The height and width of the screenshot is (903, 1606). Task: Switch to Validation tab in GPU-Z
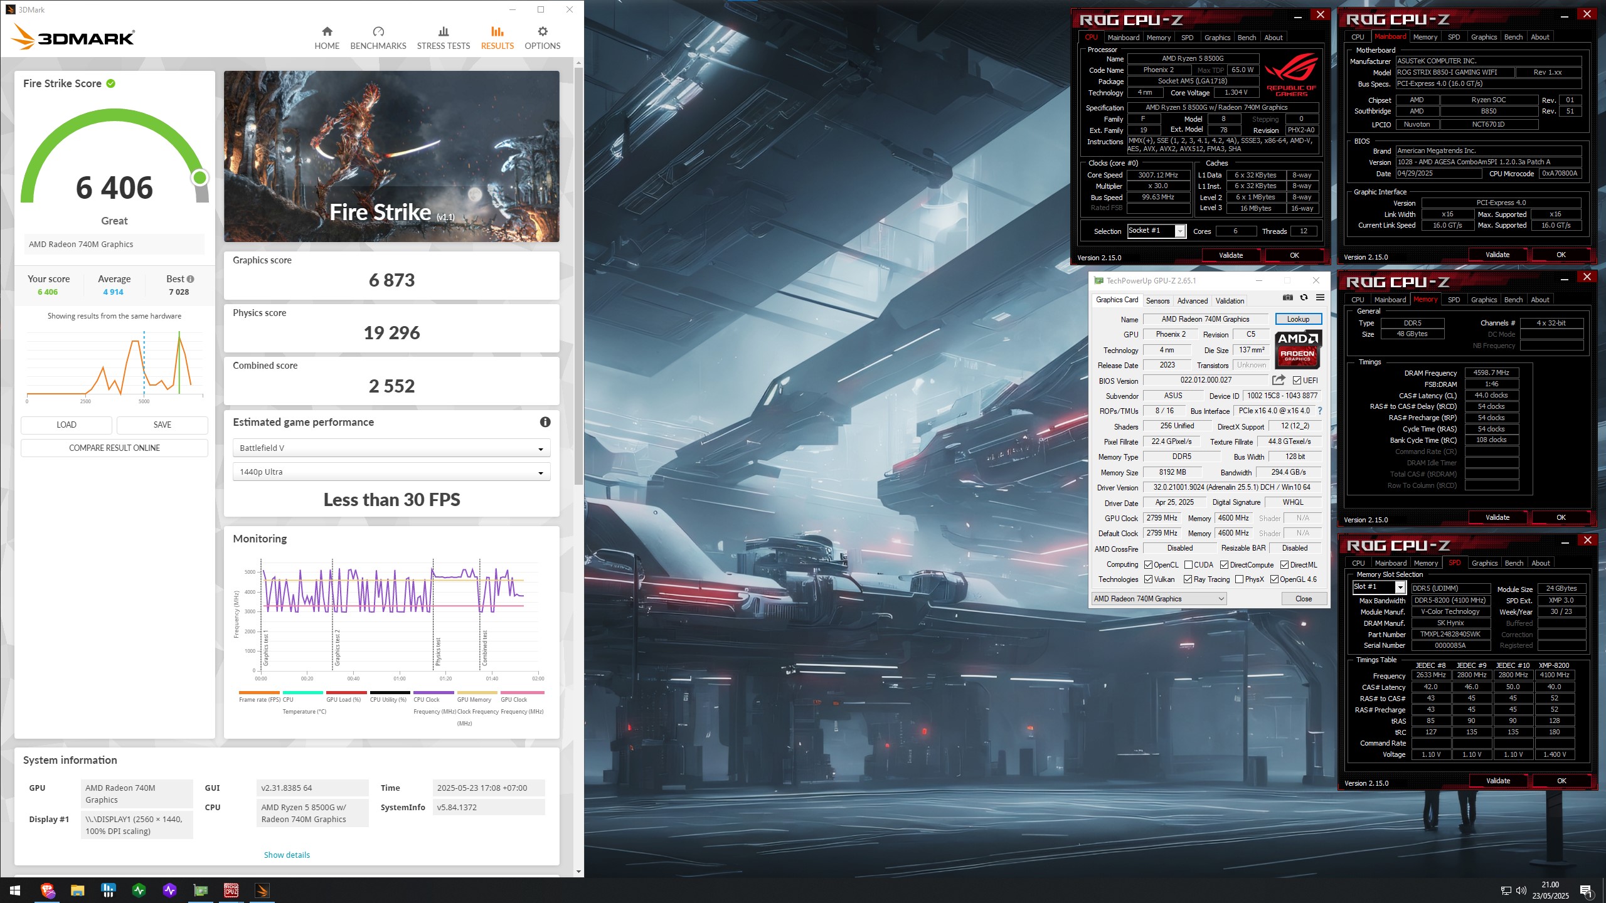point(1230,301)
